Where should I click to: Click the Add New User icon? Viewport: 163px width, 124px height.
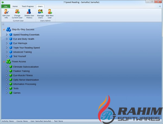[50, 11]
